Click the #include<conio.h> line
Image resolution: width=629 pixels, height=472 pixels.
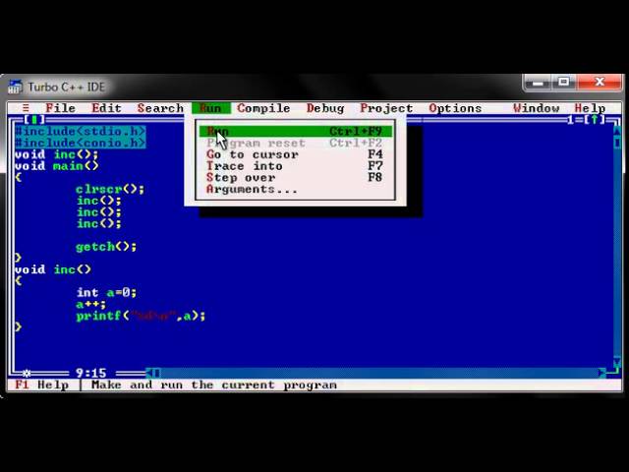point(81,143)
